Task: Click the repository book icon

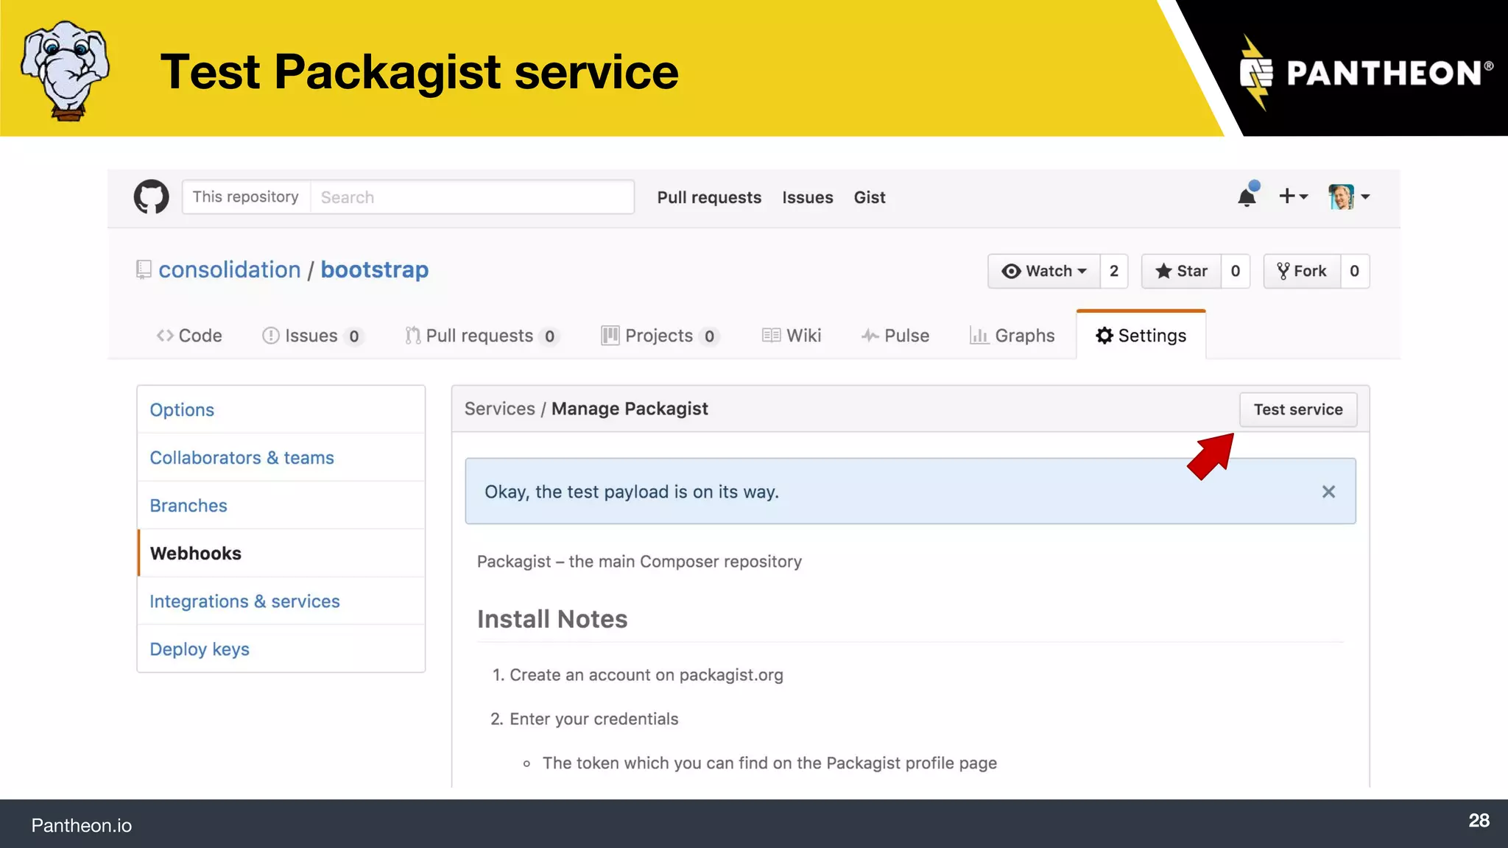Action: click(144, 270)
